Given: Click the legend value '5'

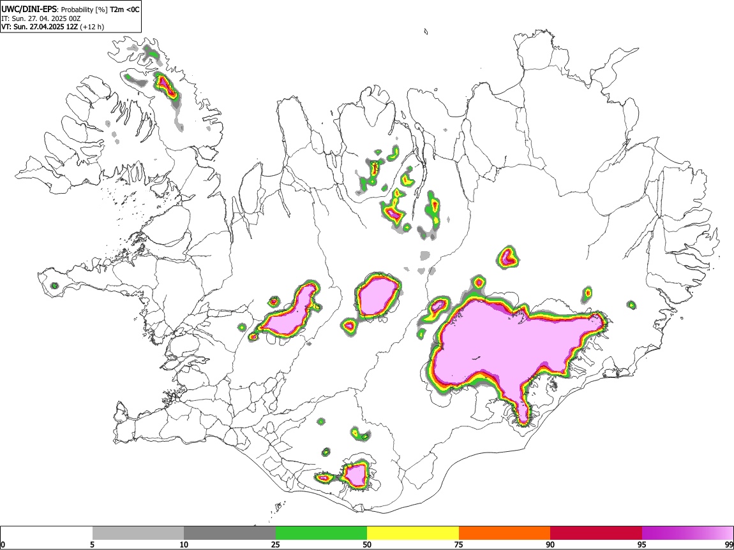Looking at the screenshot, I should click(92, 544).
